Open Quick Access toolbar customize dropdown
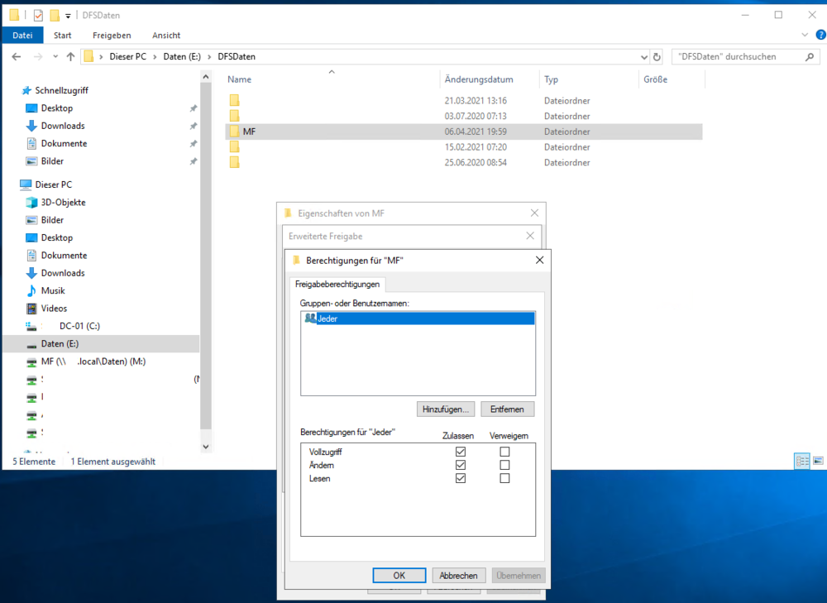Image resolution: width=827 pixels, height=603 pixels. tap(69, 15)
